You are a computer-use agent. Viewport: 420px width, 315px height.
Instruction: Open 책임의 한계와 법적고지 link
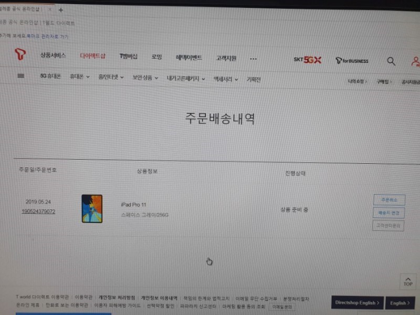[x=206, y=298]
